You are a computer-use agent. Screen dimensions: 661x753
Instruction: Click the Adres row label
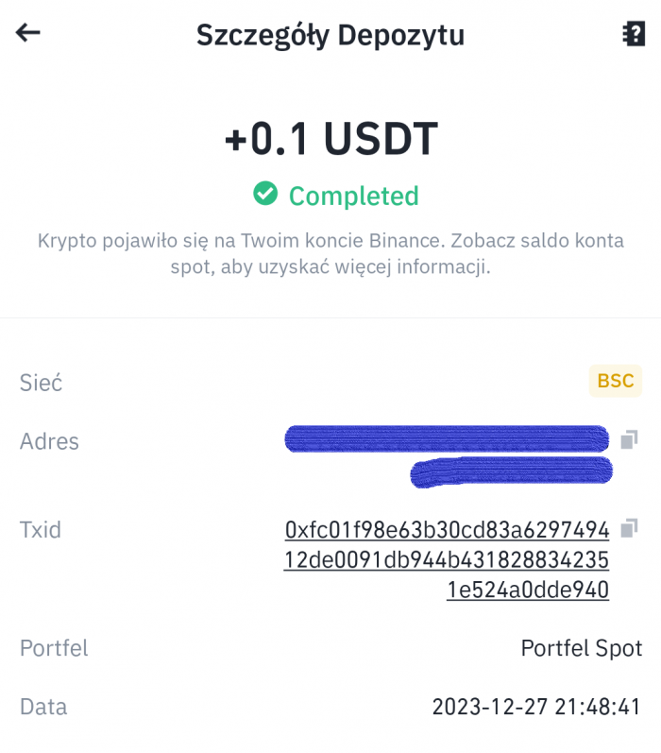tap(49, 441)
